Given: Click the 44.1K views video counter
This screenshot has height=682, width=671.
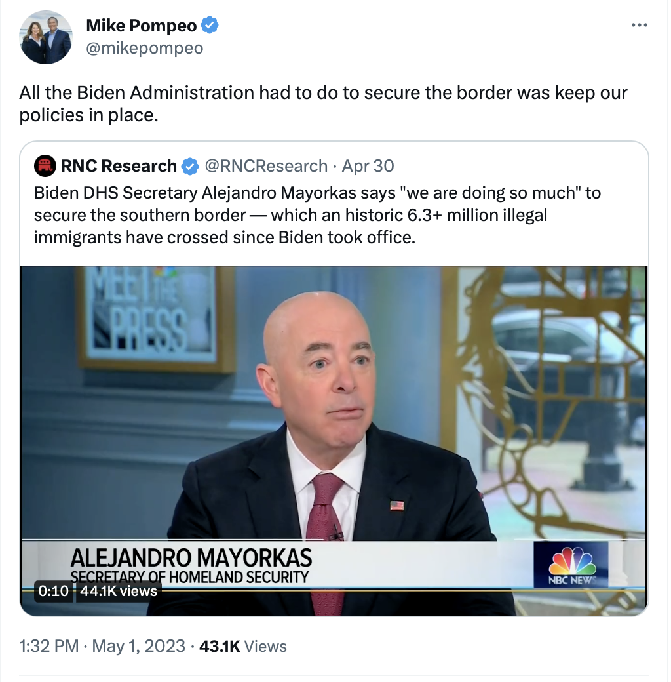Looking at the screenshot, I should tap(119, 591).
